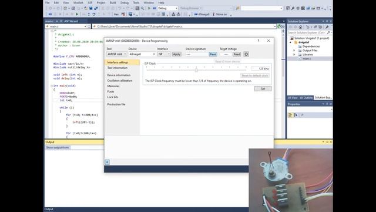The image size is (376, 212).
Task: Click the green Continue play icon
Action: (77, 14)
